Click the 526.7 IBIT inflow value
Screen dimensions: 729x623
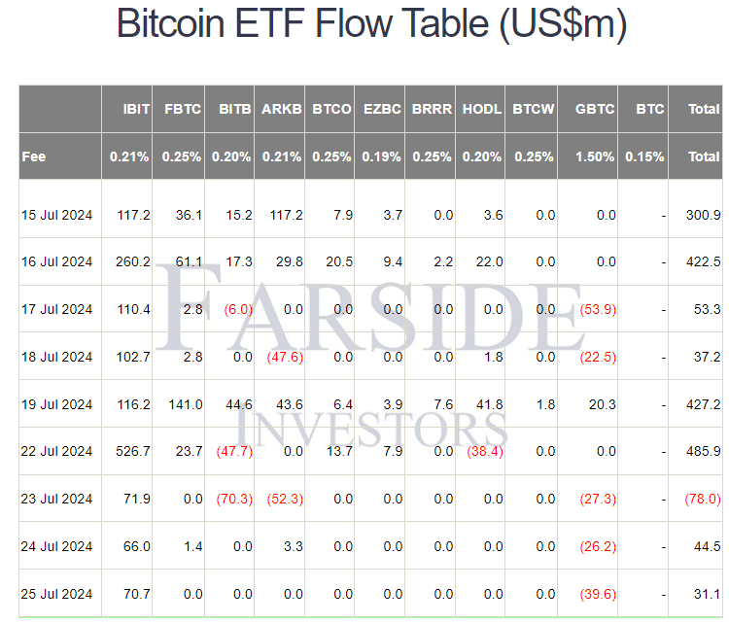click(x=132, y=451)
